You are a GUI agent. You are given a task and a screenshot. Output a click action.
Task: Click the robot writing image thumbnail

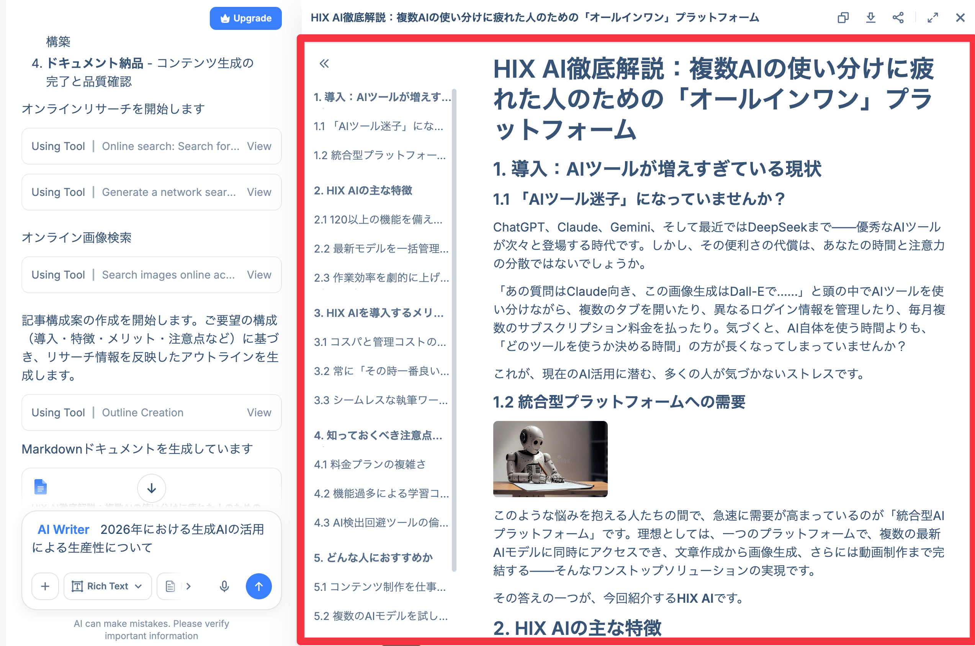550,458
